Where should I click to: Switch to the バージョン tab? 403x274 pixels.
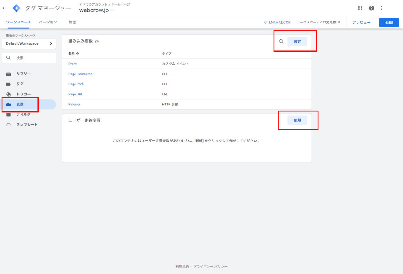[48, 22]
